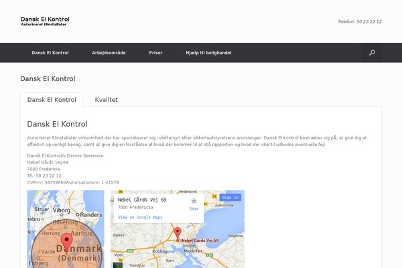This screenshot has width=402, height=268.
Task: Click Kolding on the Google map
Action: pos(159,251)
